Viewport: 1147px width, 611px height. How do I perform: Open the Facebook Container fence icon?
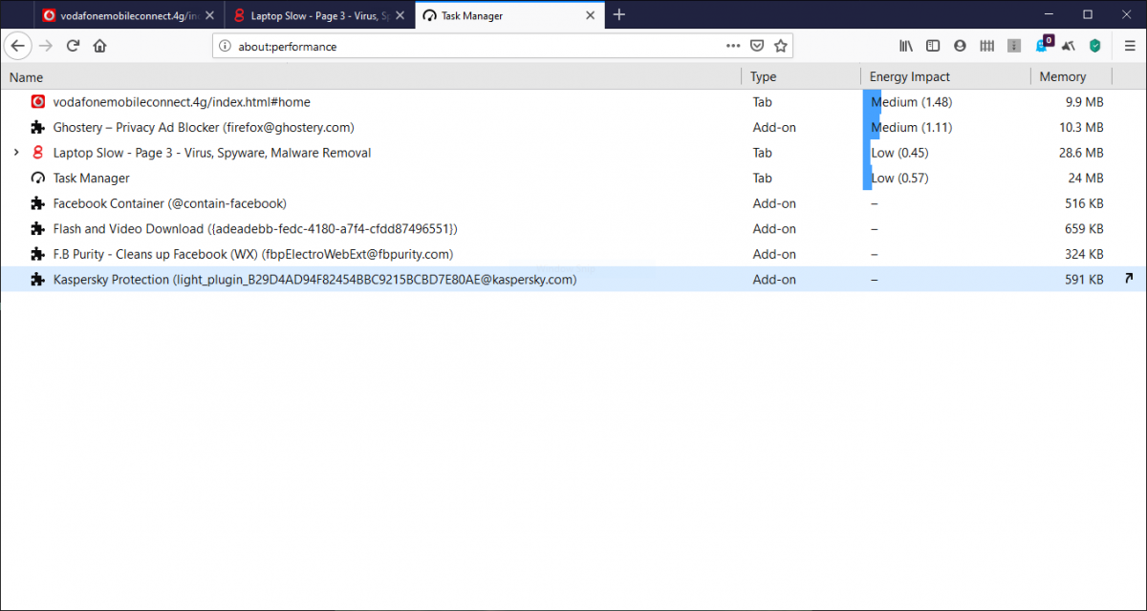coord(988,46)
